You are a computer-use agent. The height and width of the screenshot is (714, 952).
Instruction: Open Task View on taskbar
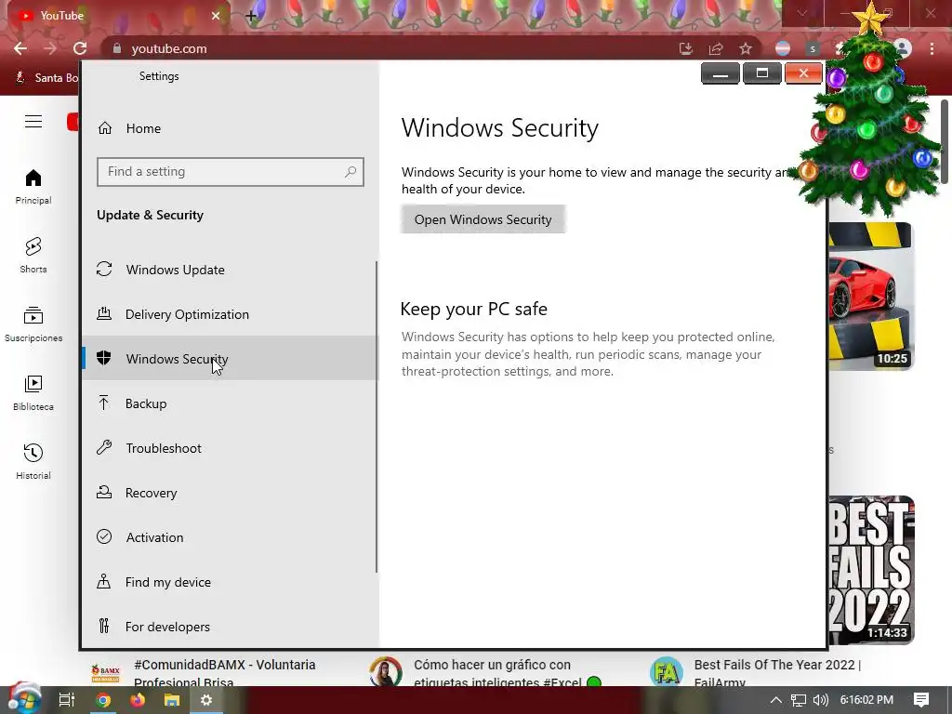coord(67,700)
